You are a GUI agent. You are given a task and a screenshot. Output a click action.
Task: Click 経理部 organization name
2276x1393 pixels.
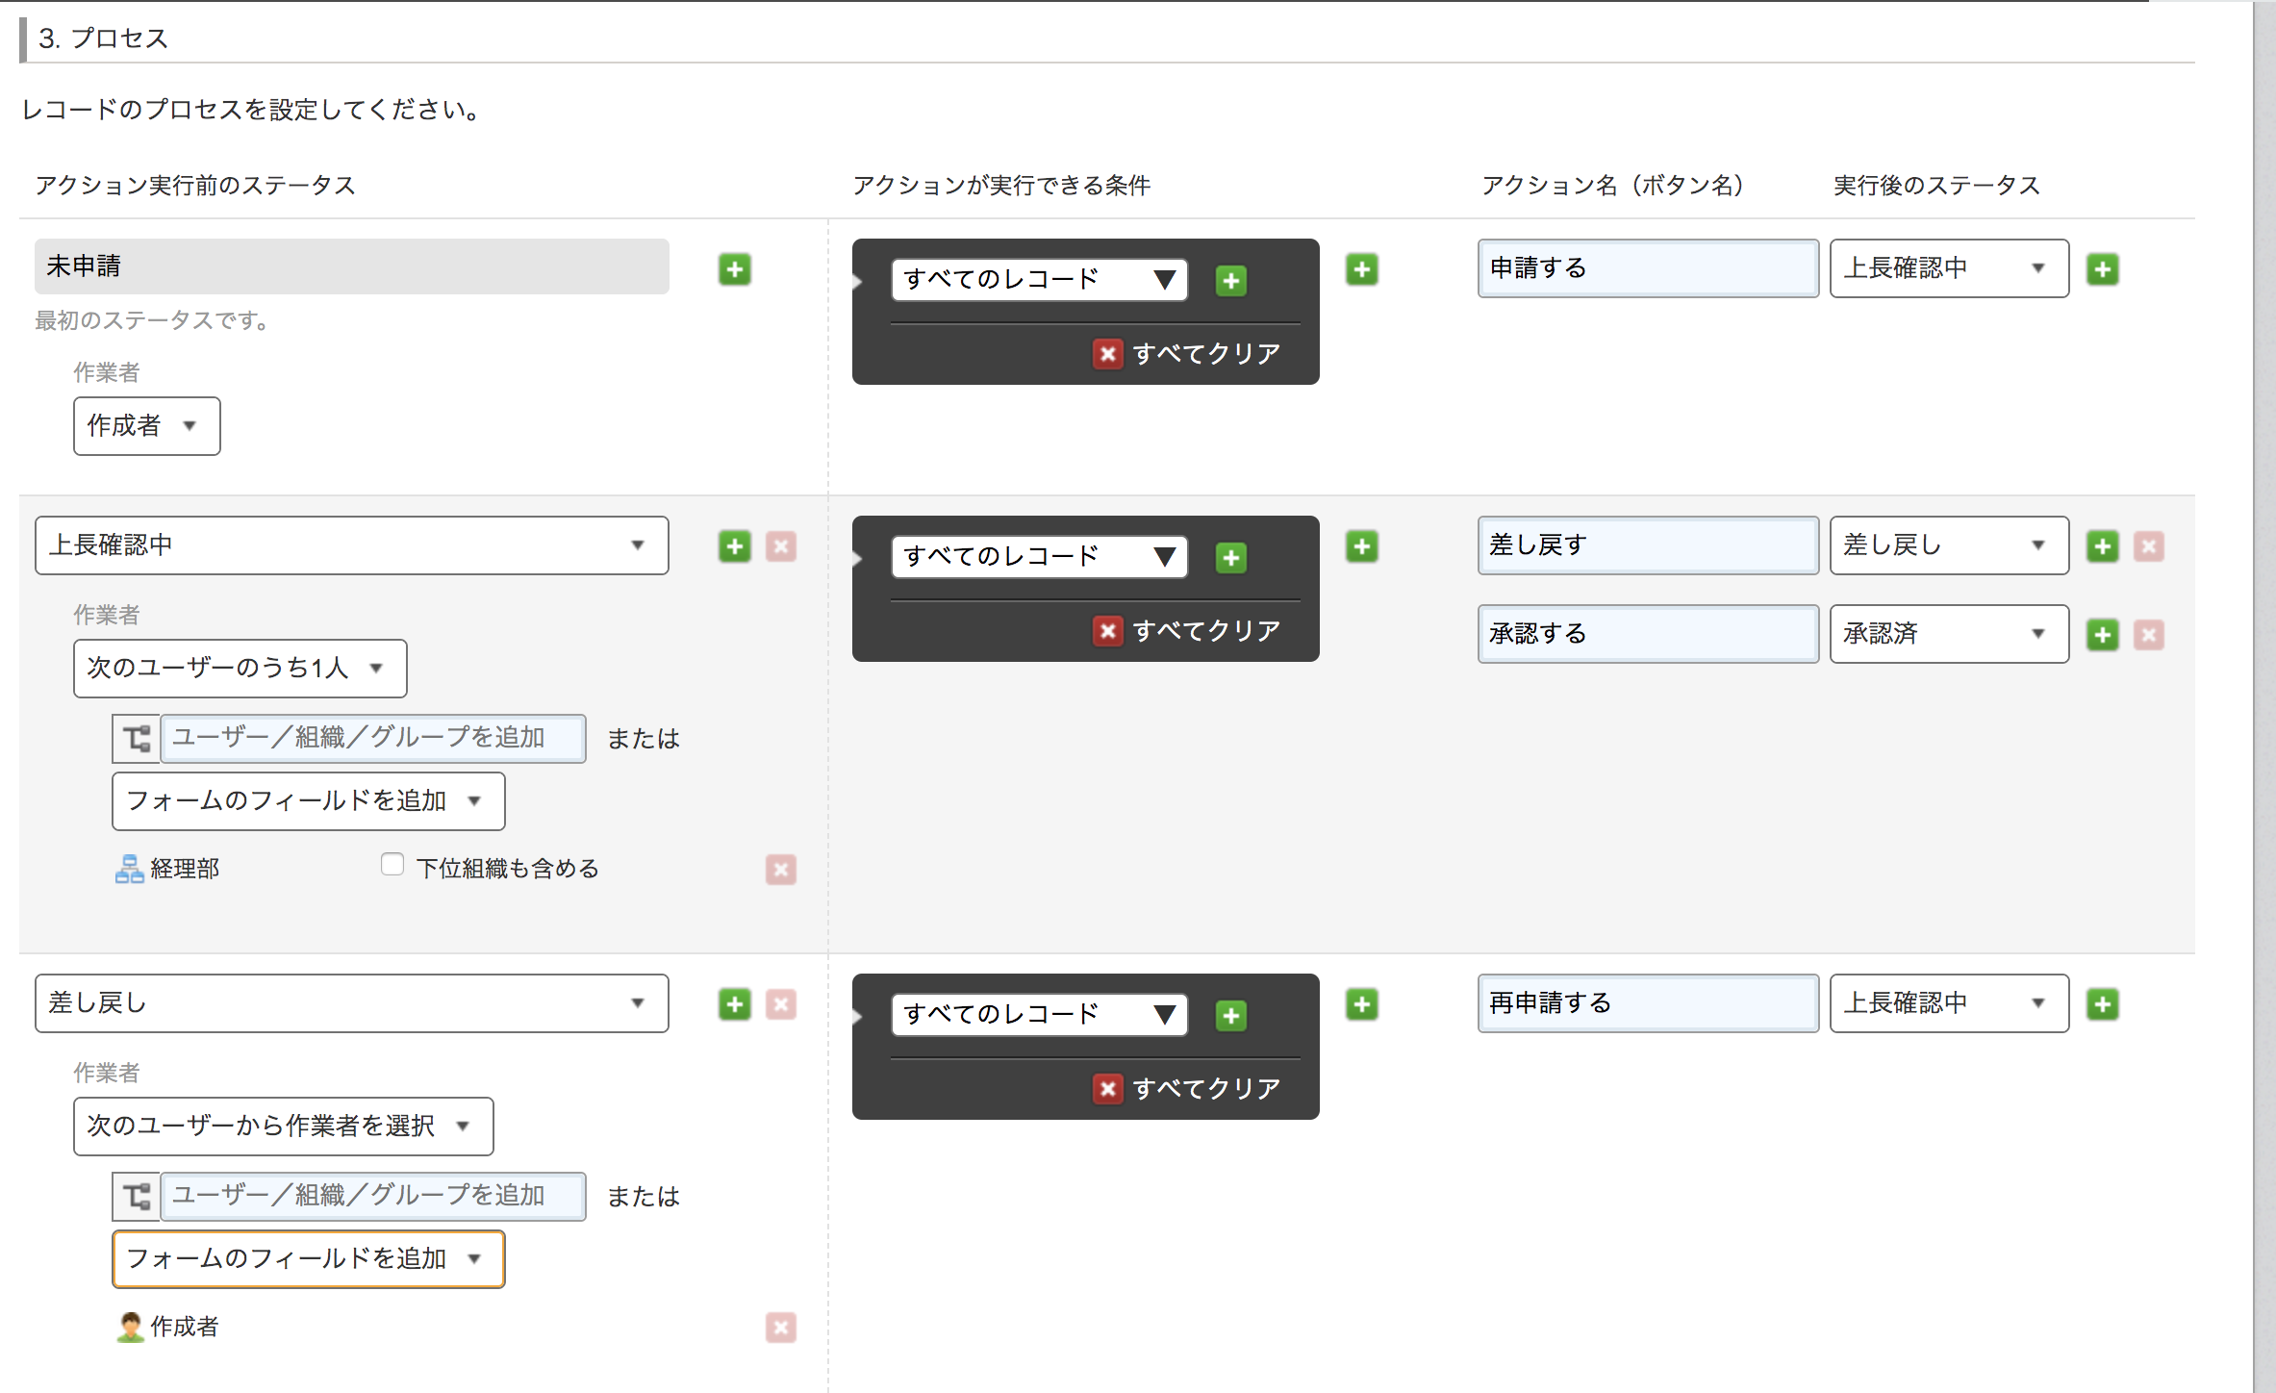(185, 869)
